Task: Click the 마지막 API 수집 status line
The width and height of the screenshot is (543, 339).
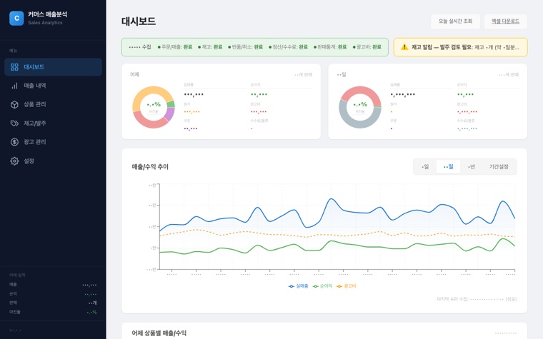Action: (x=477, y=299)
